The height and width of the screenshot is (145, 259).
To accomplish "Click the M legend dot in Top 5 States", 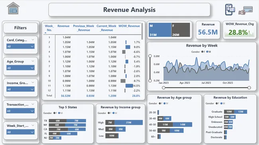I will [x=59, y=113].
